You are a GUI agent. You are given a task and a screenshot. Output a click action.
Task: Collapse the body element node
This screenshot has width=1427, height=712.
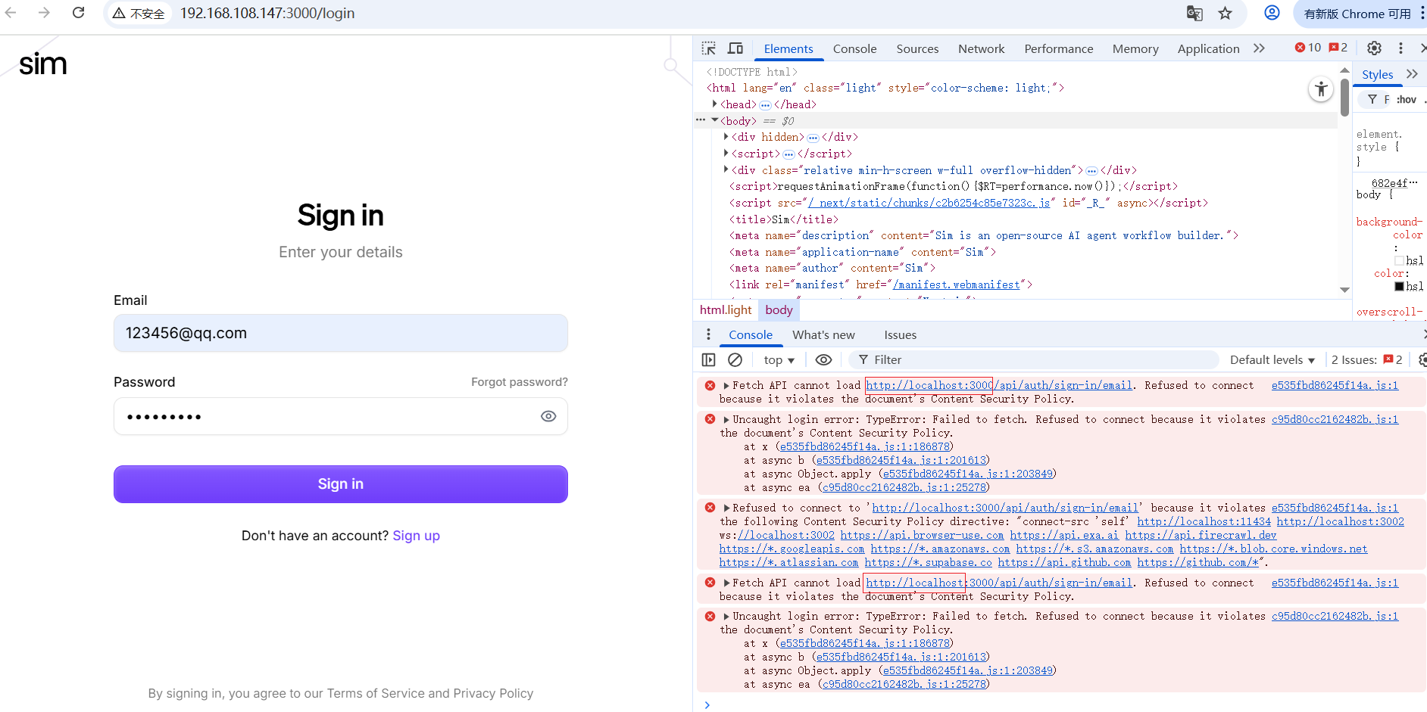click(x=714, y=120)
